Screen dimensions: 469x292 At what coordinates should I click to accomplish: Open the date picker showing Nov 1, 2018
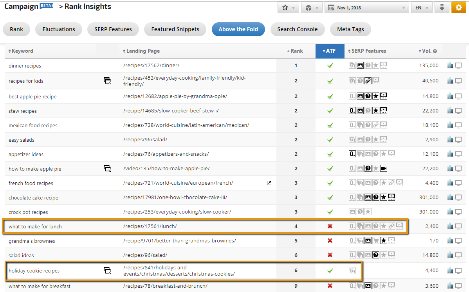point(366,8)
